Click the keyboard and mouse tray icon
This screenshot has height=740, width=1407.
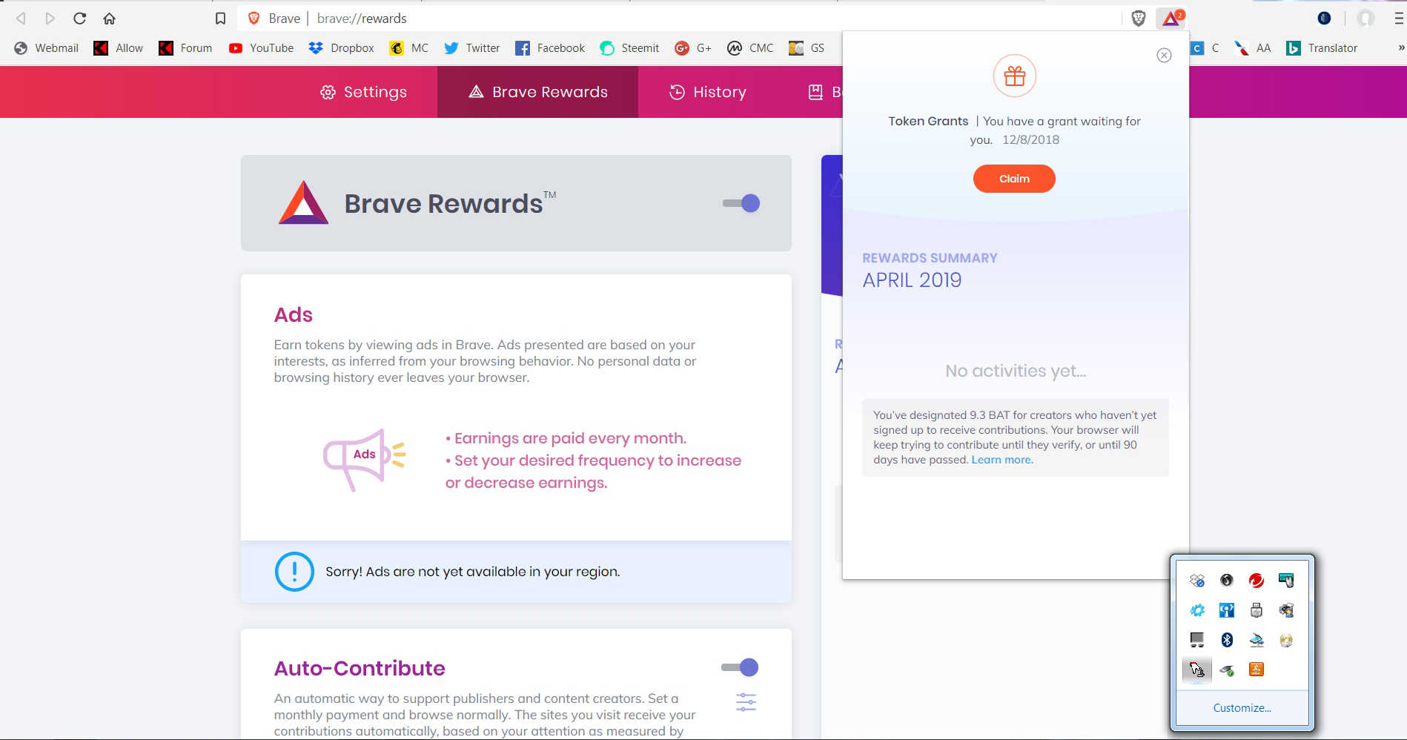coord(1286,581)
